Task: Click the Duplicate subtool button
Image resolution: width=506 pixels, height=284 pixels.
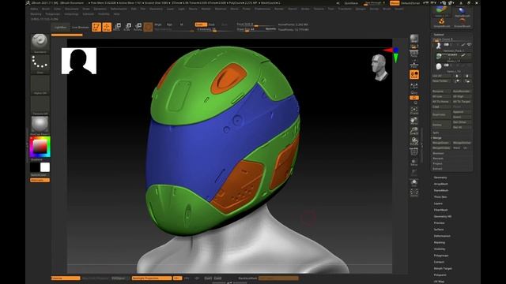Action: [441, 114]
